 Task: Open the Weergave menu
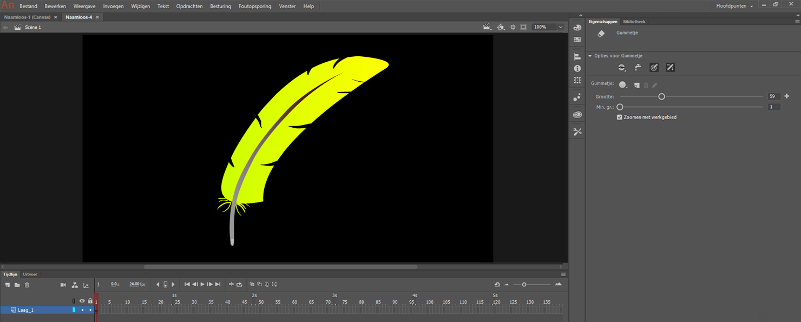pos(84,6)
